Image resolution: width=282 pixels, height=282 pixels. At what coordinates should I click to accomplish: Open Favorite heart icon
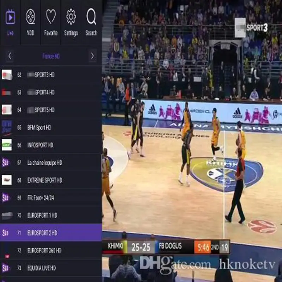tap(51, 17)
